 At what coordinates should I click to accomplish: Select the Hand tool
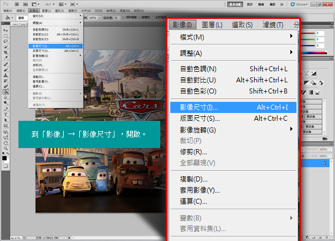tap(6, 143)
